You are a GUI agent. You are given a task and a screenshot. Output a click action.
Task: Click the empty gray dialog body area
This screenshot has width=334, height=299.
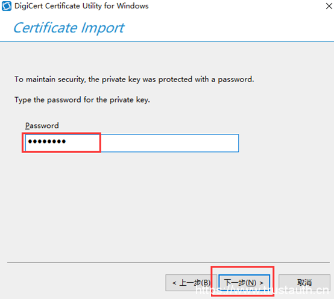[x=167, y=204]
